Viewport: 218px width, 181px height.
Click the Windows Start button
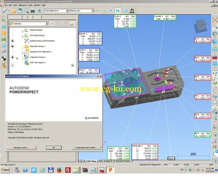click(x=5, y=170)
